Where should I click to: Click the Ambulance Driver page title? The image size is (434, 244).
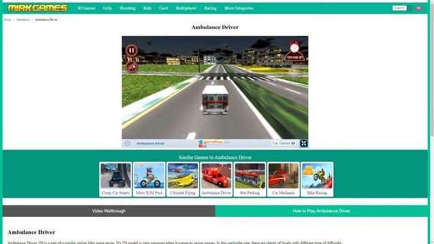pyautogui.click(x=215, y=27)
